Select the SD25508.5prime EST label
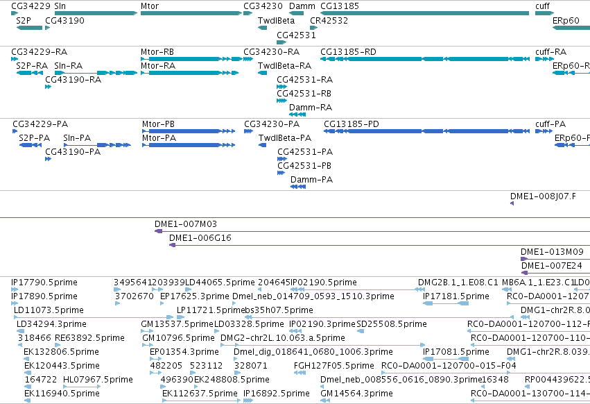 pyautogui.click(x=392, y=324)
